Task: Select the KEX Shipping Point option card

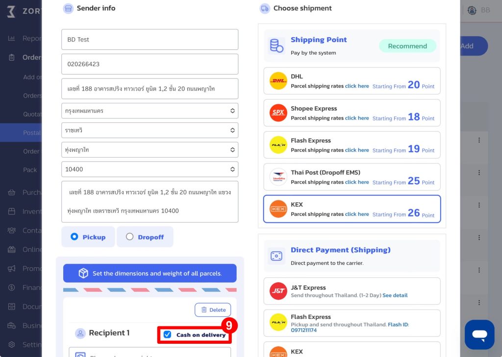Action: pos(352,209)
